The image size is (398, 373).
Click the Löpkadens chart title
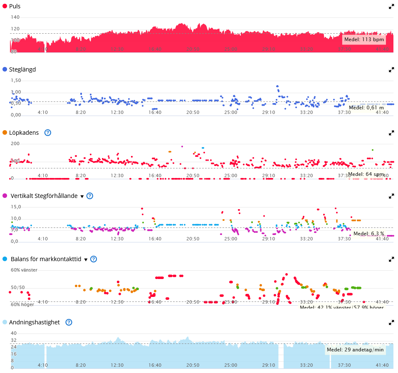24,133
